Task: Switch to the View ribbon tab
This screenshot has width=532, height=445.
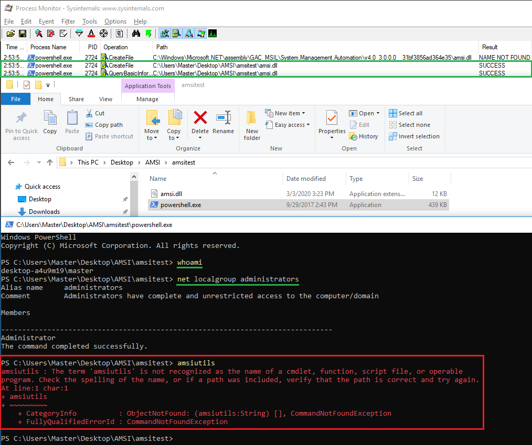Action: click(x=105, y=99)
